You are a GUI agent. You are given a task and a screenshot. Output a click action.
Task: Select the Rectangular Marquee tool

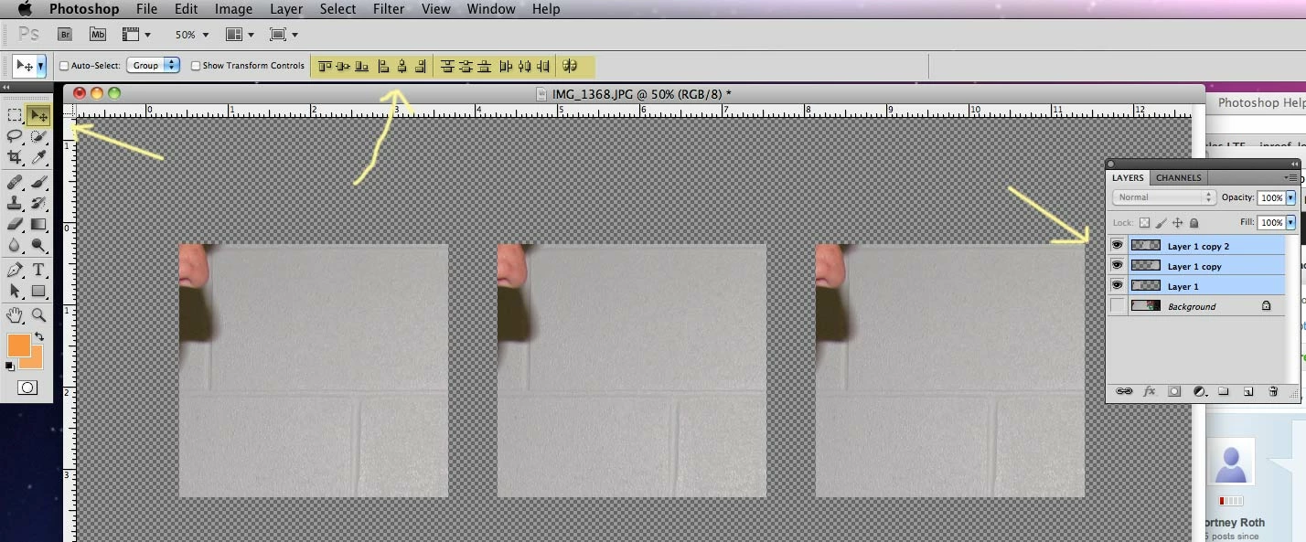coord(15,116)
